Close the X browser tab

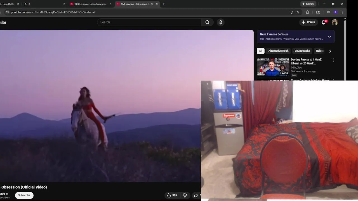tap(64, 4)
